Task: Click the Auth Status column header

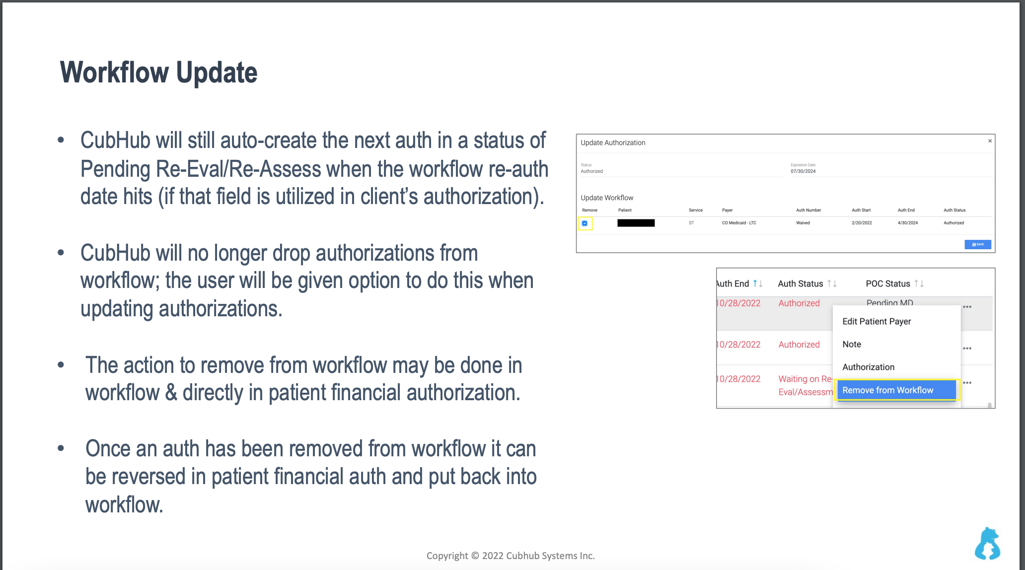Action: (x=800, y=284)
